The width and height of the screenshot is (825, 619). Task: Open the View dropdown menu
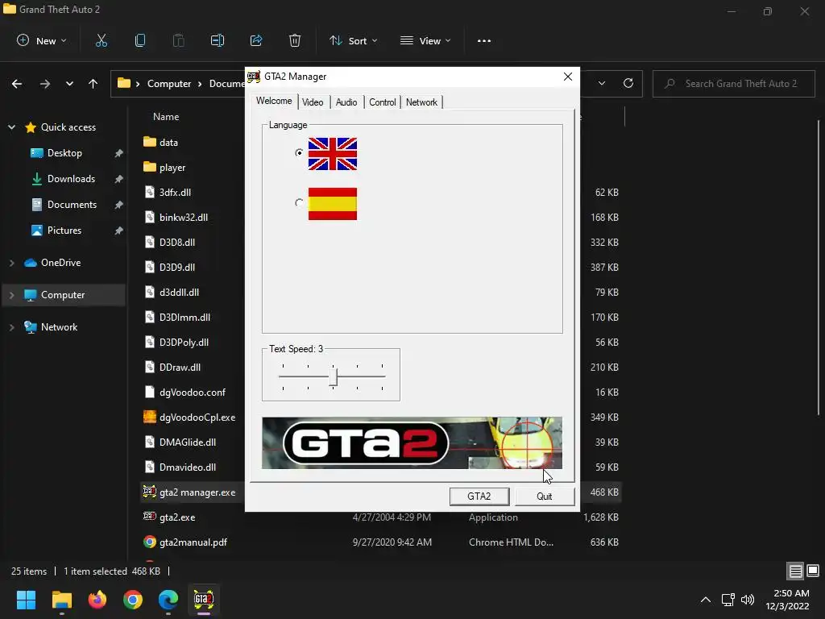coord(425,40)
